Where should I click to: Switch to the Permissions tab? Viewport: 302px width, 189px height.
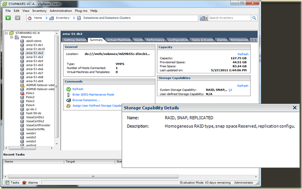coord(239,40)
